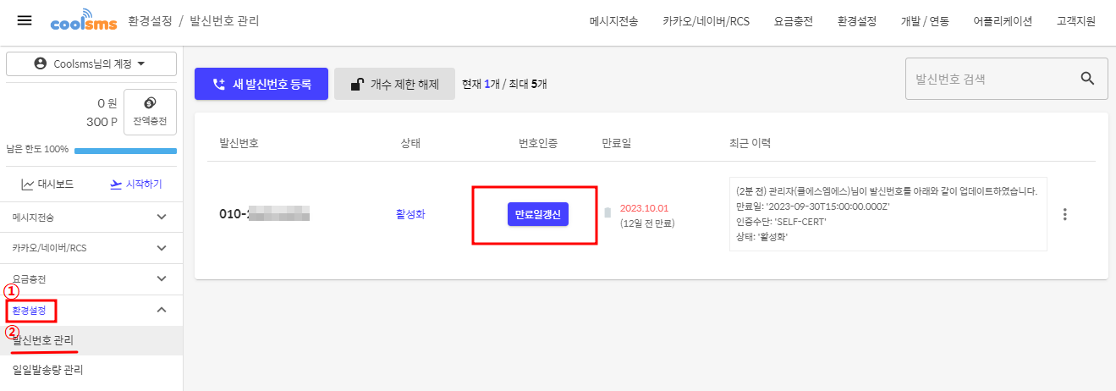Open 어플리케이션 in top navigation
The width and height of the screenshot is (1116, 391).
tap(1003, 22)
